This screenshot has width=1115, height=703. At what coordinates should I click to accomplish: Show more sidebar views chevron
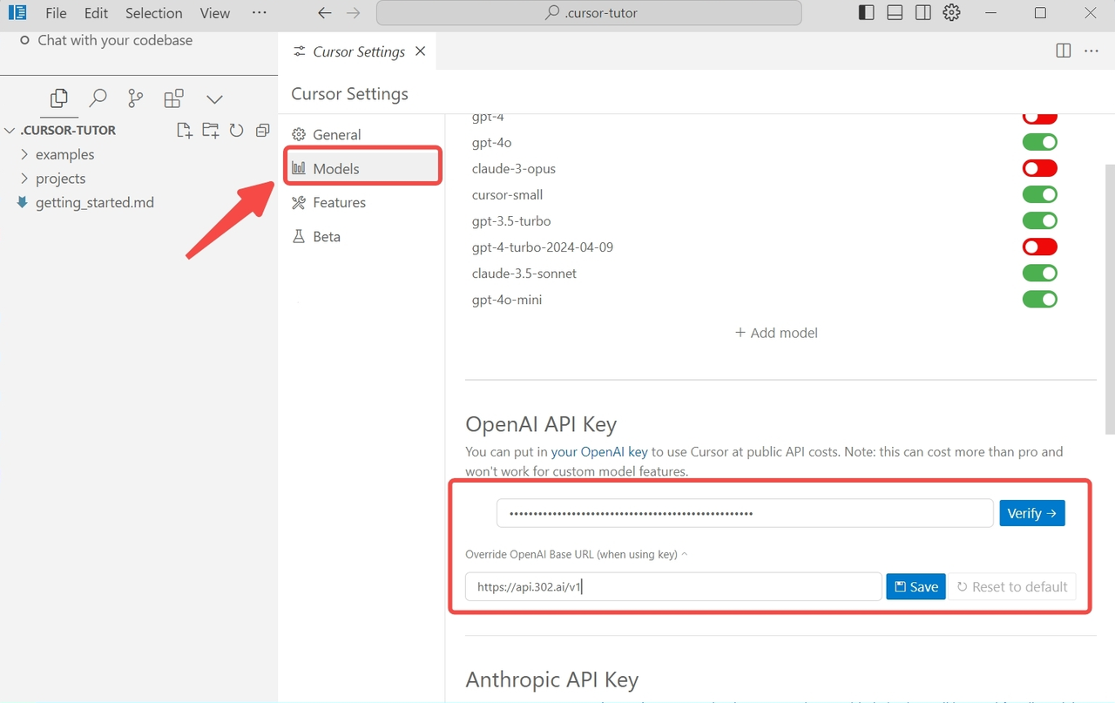(214, 99)
